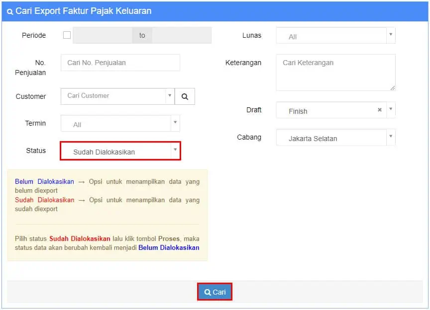Click the blue Belum Dialokasikan text
Image resolution: width=430 pixels, height=310 pixels.
point(44,181)
